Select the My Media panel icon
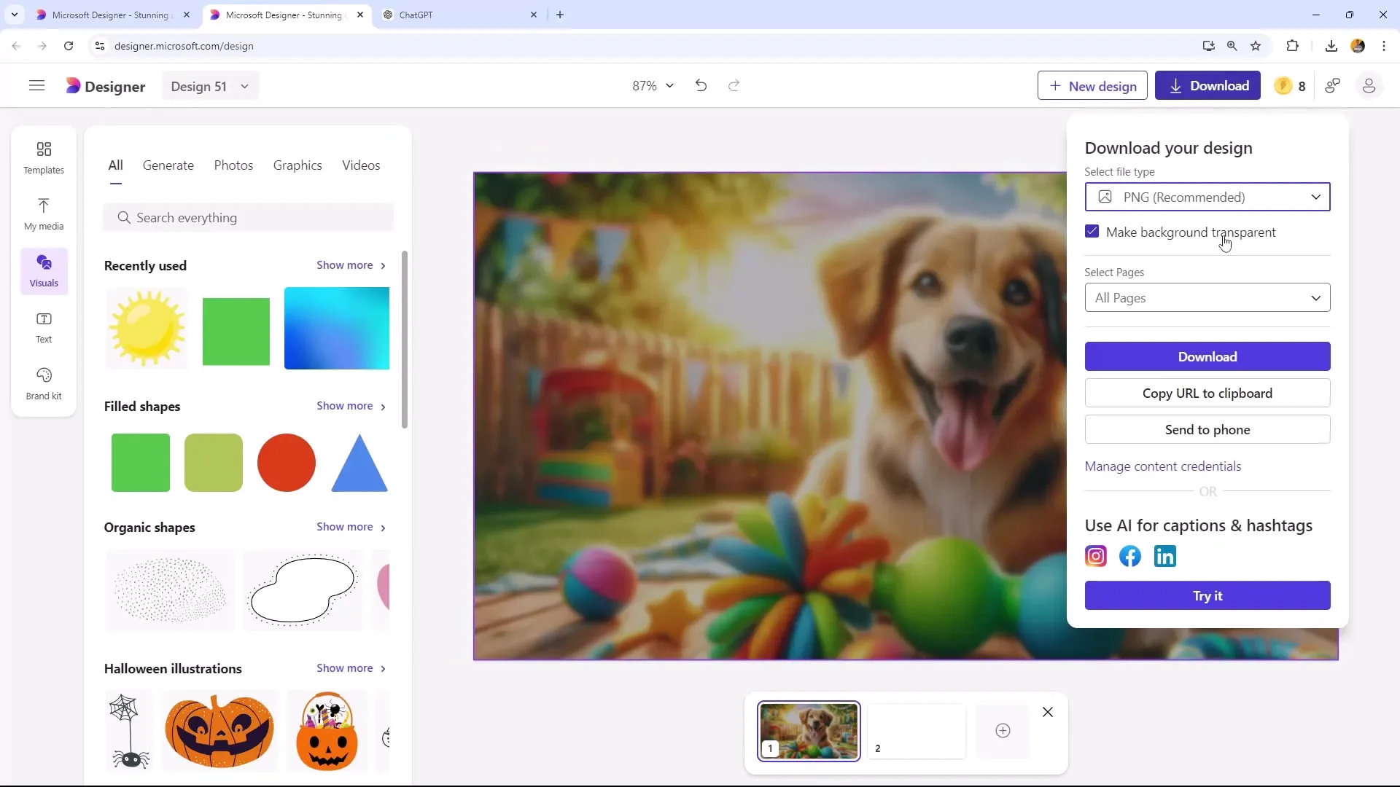 (x=43, y=211)
